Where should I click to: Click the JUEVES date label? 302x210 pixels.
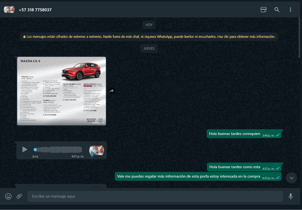tap(149, 49)
